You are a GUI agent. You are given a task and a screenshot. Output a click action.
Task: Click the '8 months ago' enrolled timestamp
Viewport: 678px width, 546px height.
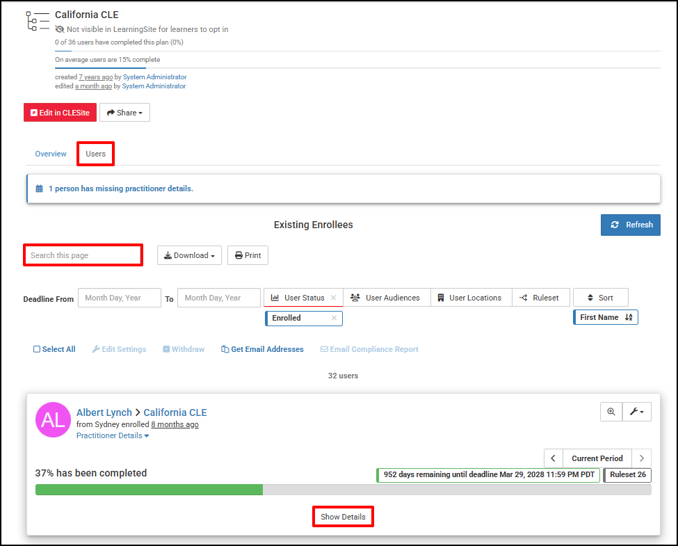175,424
